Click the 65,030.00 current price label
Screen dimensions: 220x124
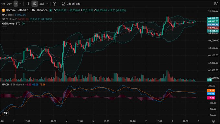(x=213, y=21)
